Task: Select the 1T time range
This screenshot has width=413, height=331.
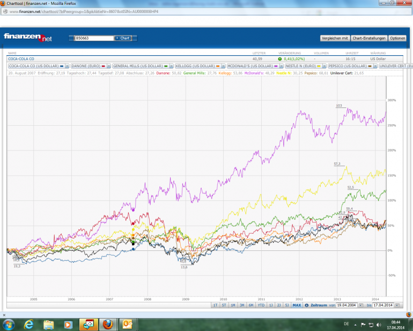Action: pos(215,305)
